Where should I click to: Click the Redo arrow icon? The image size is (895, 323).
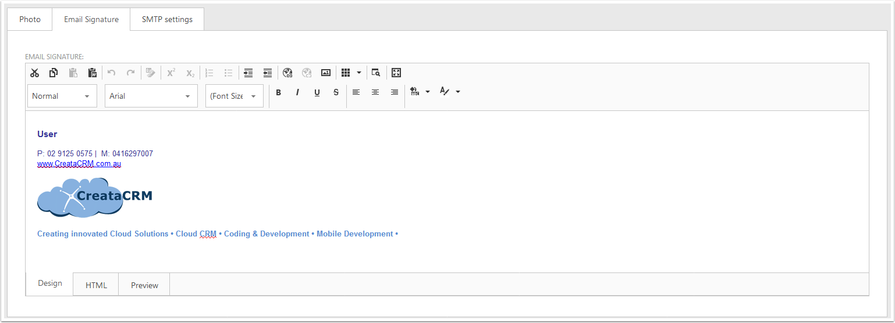click(x=131, y=73)
